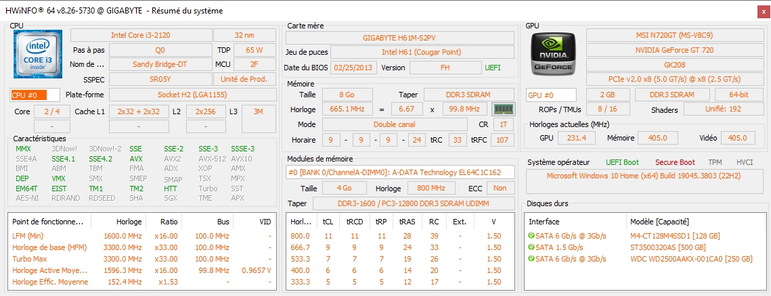
Task: Click the DDR3-1600 / PC3-12800 module type field
Action: point(414,203)
